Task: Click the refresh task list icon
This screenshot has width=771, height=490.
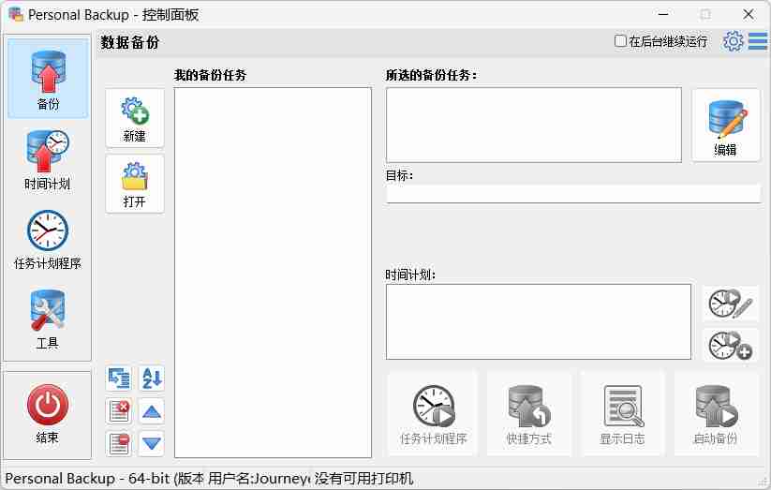Action: click(119, 379)
